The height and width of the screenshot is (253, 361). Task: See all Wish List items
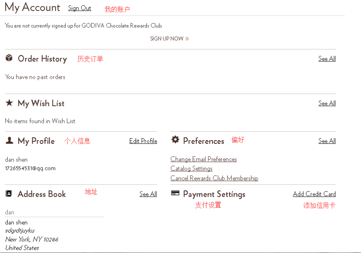point(327,103)
